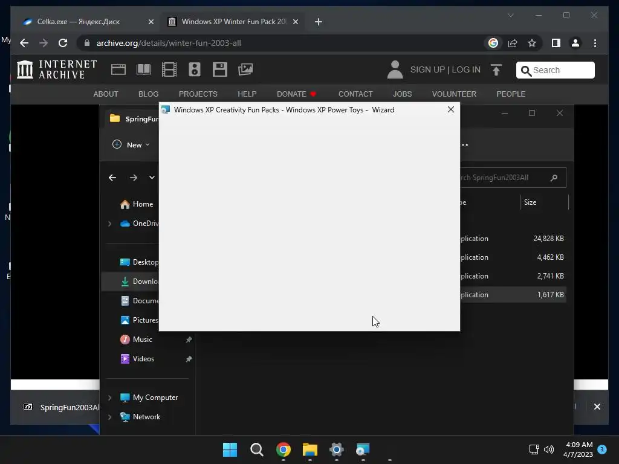The height and width of the screenshot is (464, 619).
Task: Open the DONATE link
Action: [296, 94]
